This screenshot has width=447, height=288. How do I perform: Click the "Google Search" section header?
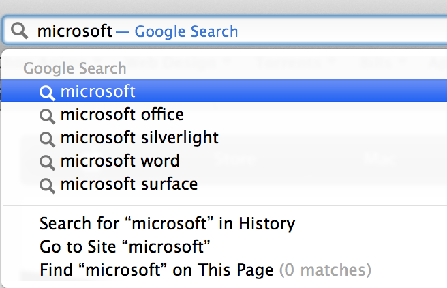pyautogui.click(x=75, y=68)
